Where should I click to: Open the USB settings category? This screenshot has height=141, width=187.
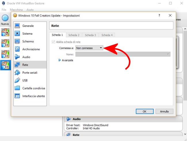pyautogui.click(x=30, y=80)
